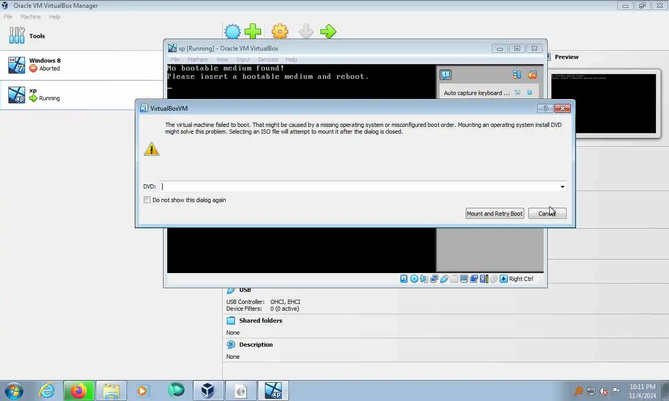Open Windows Explorer folder from taskbar

click(x=111, y=391)
